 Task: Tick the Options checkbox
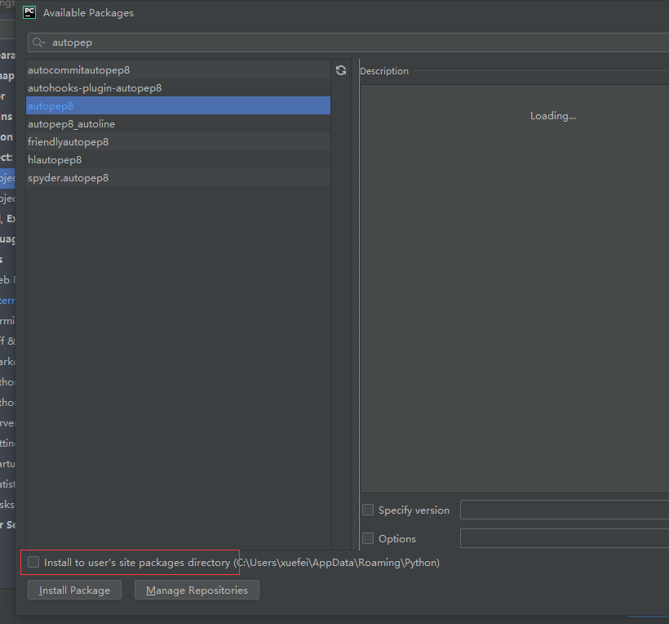368,538
